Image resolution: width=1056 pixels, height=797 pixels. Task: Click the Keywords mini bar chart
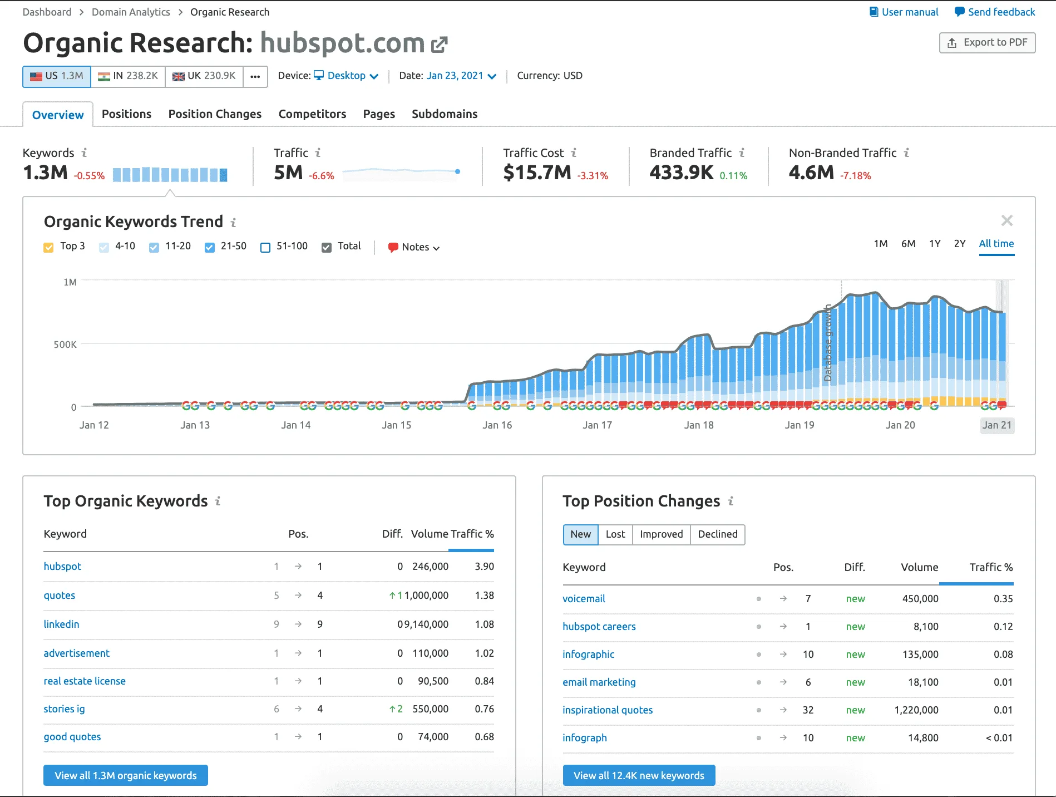(x=170, y=174)
